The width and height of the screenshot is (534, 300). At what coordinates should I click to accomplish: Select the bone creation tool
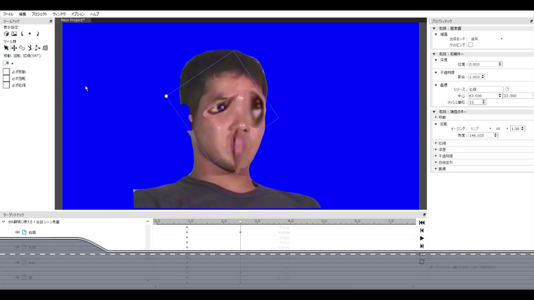point(22,48)
